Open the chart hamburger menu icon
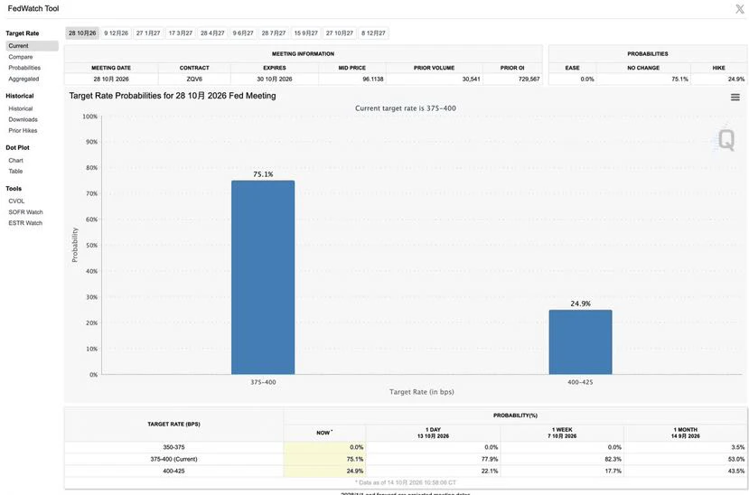The height and width of the screenshot is (495, 749). pyautogui.click(x=735, y=97)
